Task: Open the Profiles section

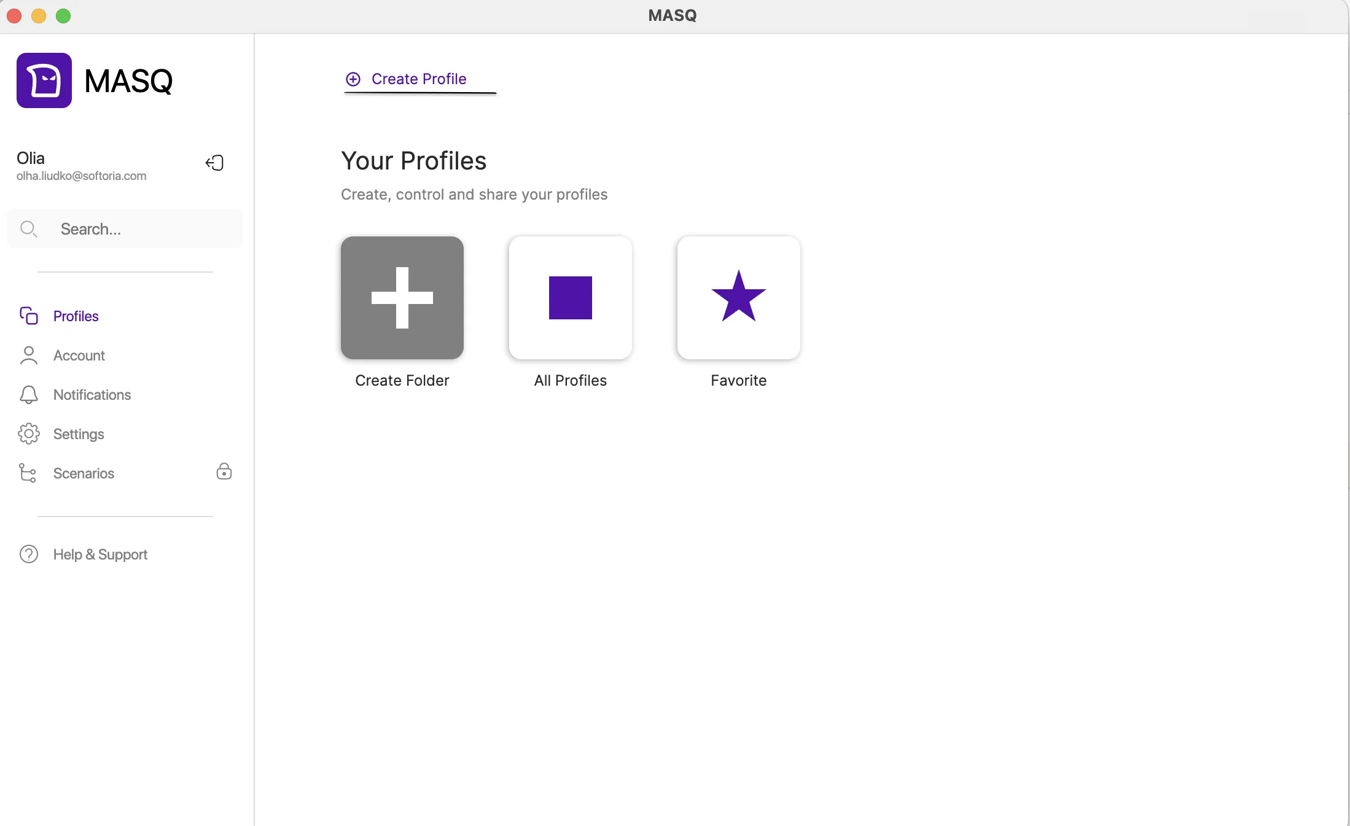Action: [x=76, y=316]
